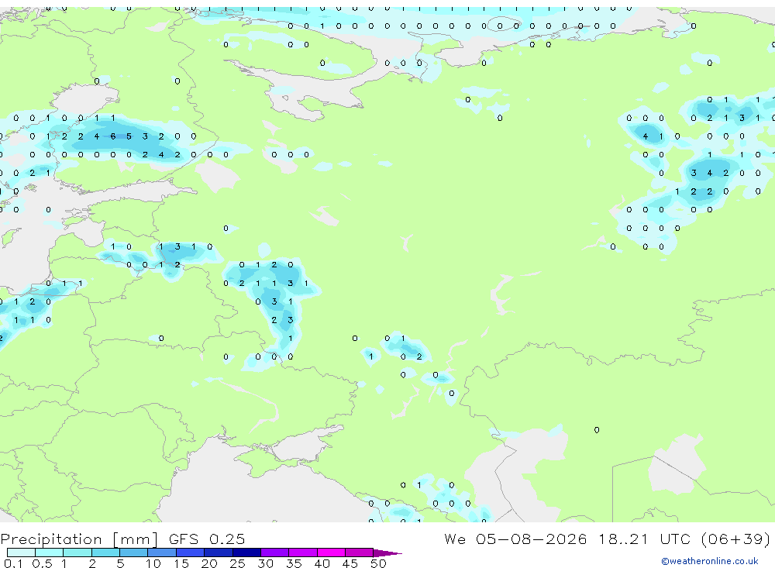Click the '0.1' legend scale label
This screenshot has width=775, height=568.
tap(13, 563)
